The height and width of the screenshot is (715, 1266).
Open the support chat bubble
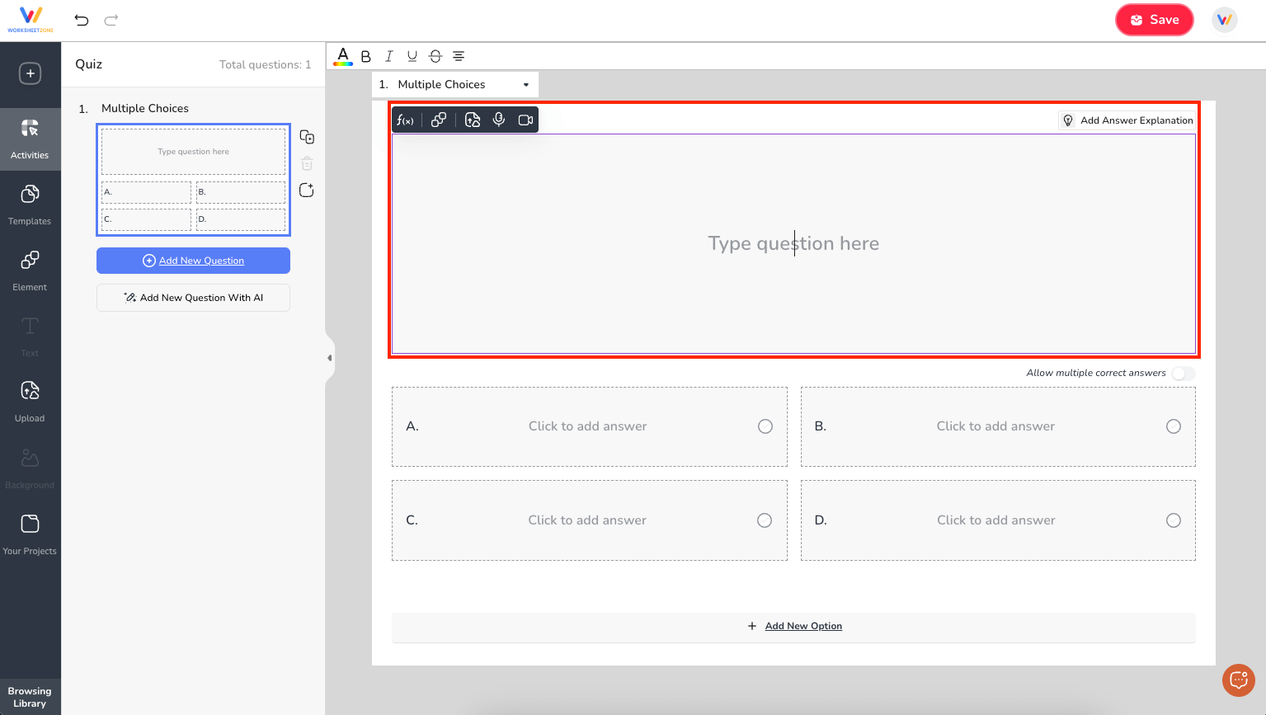click(x=1239, y=680)
